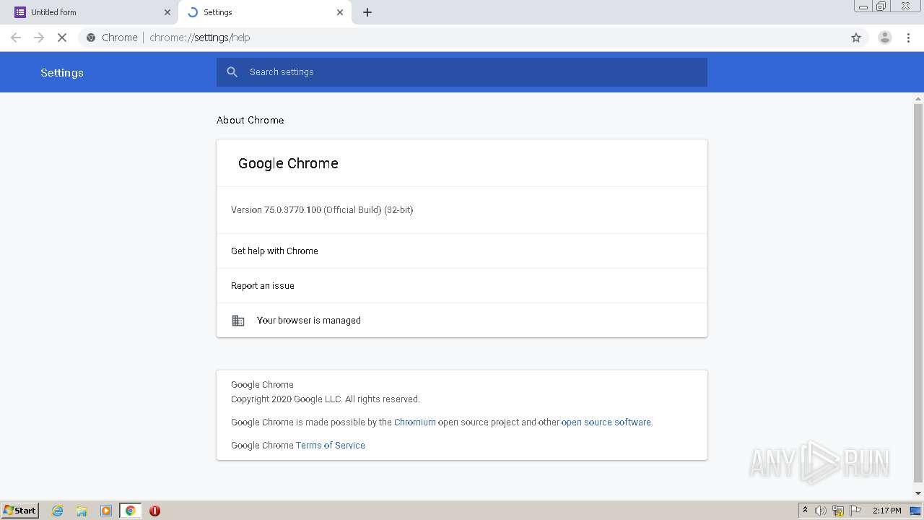Click the Chrome taskbar button
This screenshot has height=520, width=924.
[131, 511]
